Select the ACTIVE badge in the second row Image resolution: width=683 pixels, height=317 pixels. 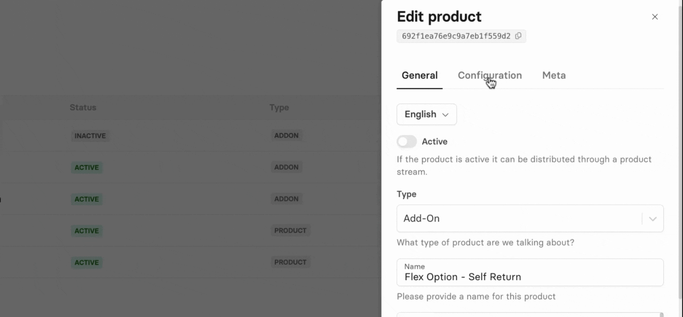click(86, 168)
